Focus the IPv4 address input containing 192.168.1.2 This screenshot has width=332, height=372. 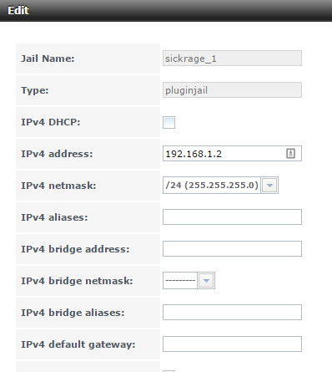click(x=232, y=153)
